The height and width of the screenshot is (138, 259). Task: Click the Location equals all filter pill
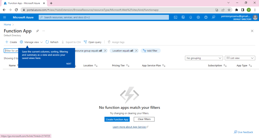(x=123, y=51)
